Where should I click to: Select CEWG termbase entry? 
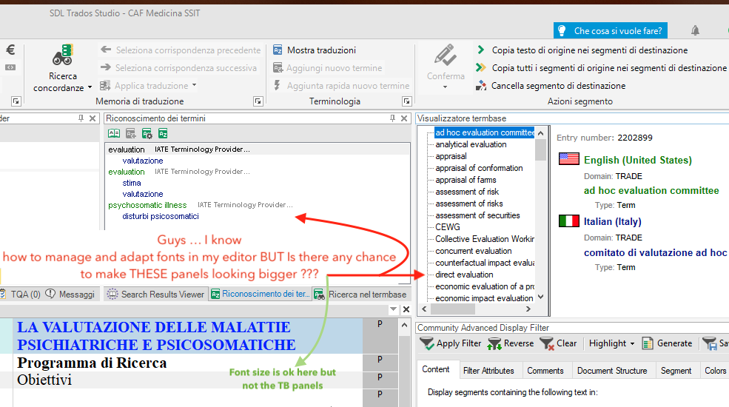pyautogui.click(x=447, y=227)
